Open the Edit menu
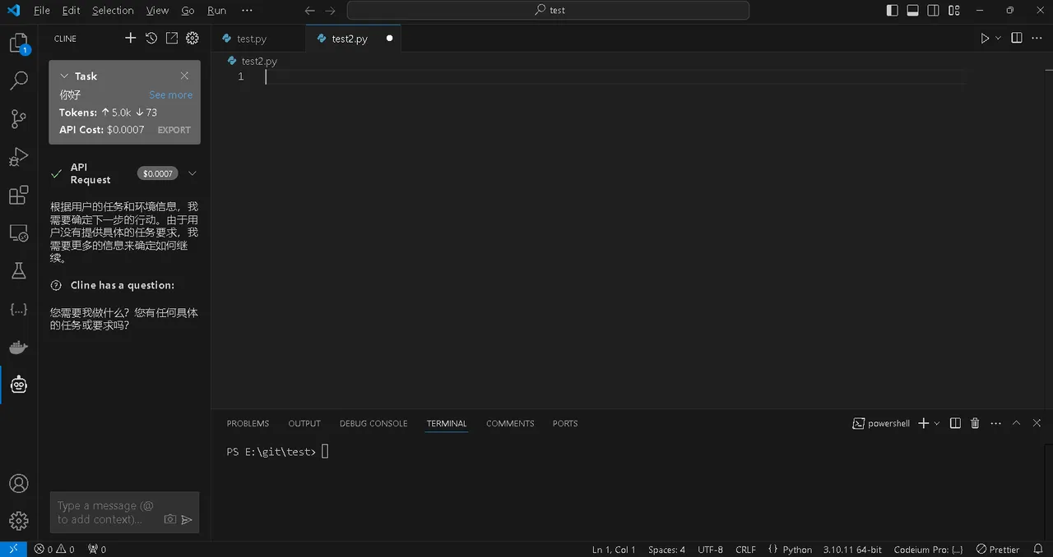 71,11
